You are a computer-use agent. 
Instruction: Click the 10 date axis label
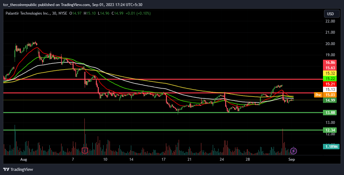pos(105,159)
